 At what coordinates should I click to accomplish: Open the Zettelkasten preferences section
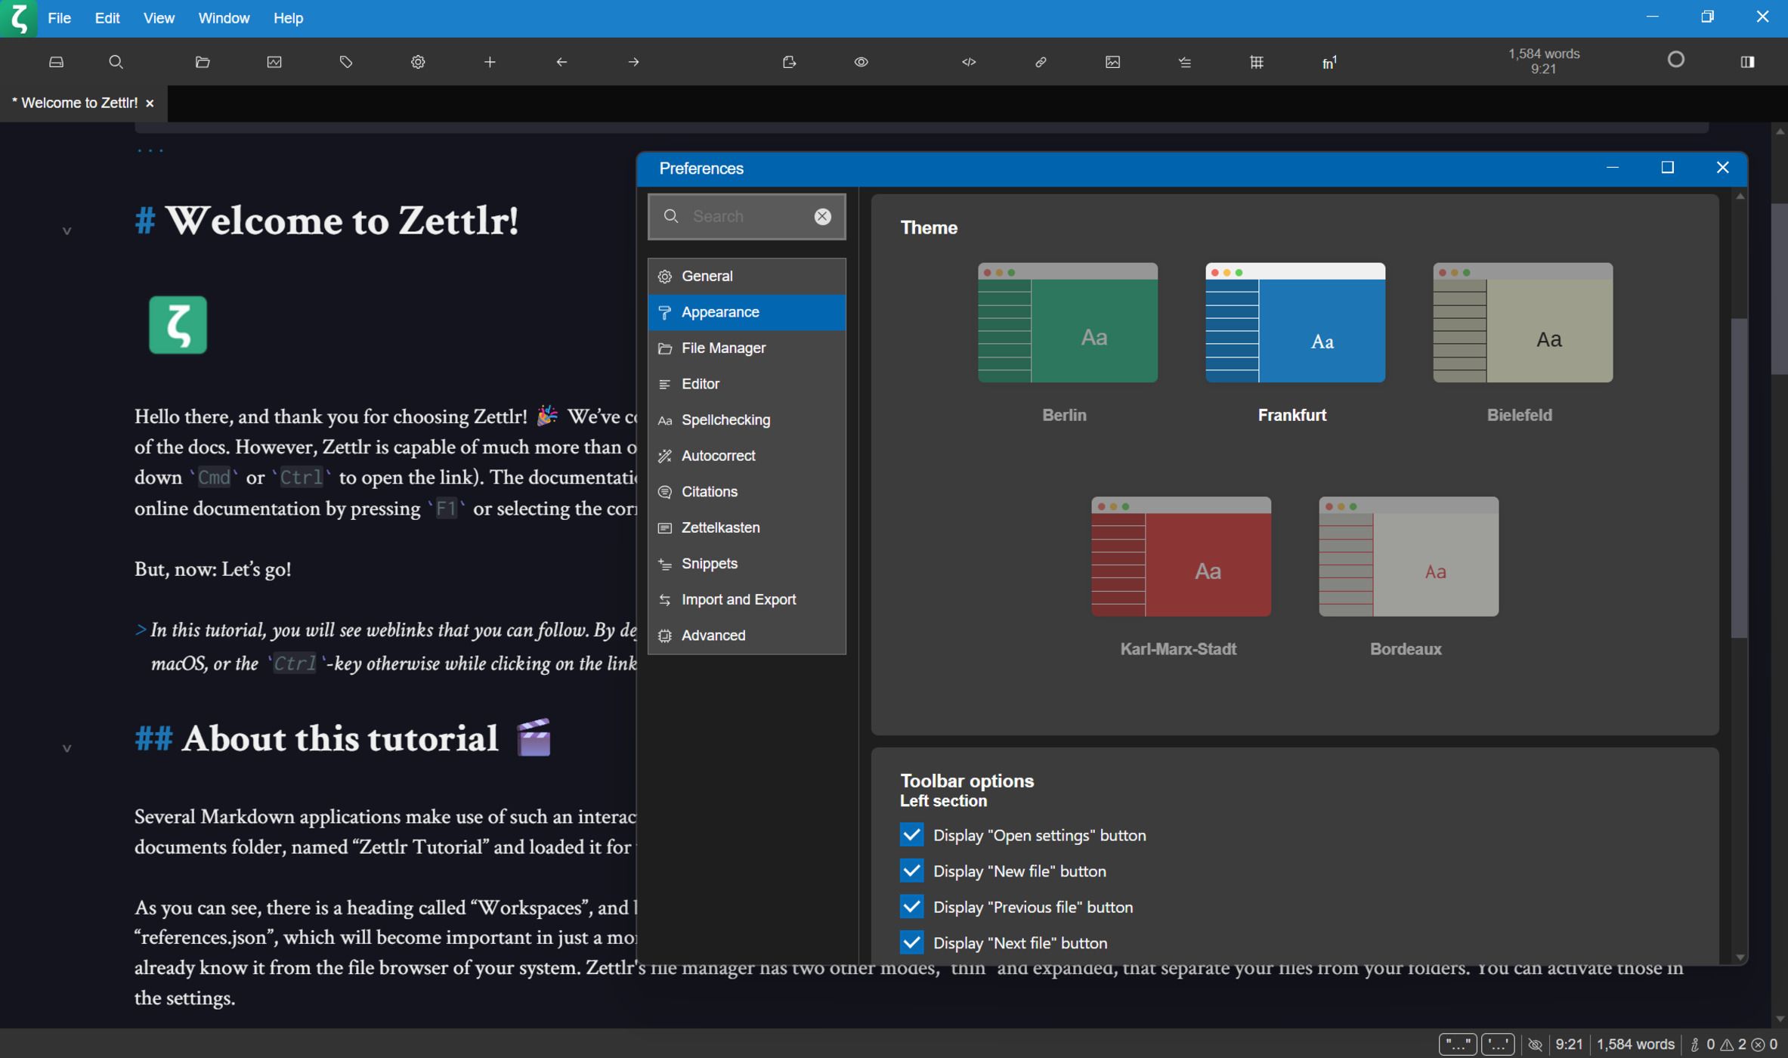click(746, 527)
